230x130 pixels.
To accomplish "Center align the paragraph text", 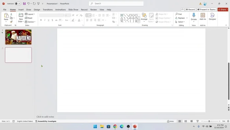I will point(91,20).
